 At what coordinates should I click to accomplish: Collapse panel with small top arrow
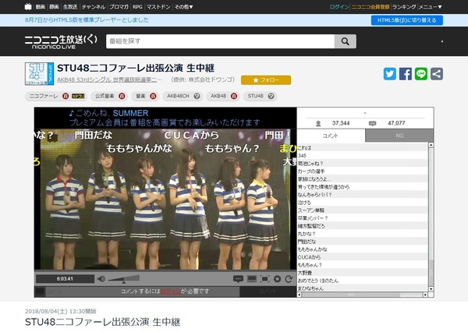pyautogui.click(x=365, y=113)
